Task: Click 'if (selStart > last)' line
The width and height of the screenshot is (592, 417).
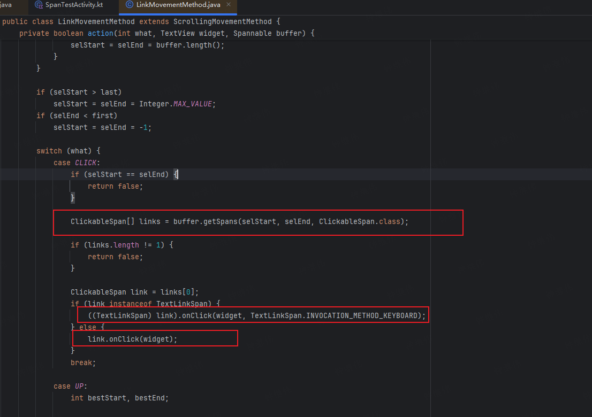Action: (79, 92)
